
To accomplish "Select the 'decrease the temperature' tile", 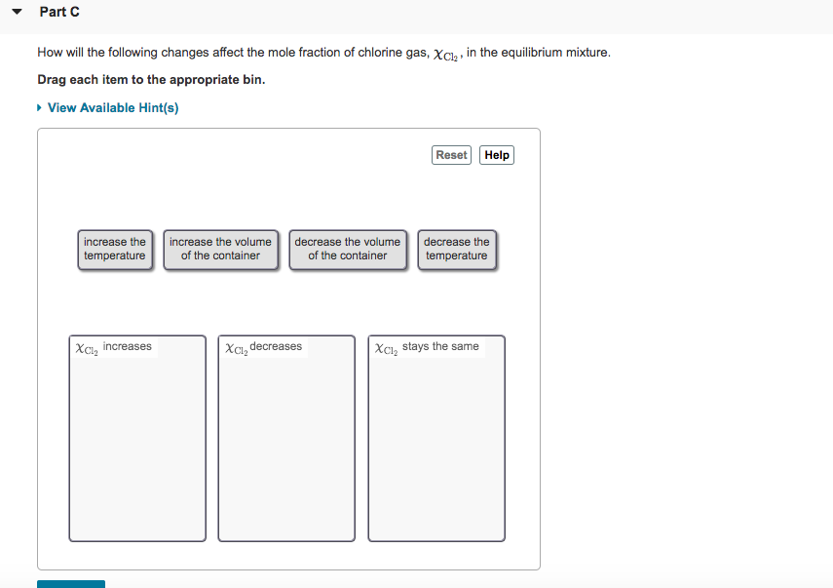I will point(456,249).
